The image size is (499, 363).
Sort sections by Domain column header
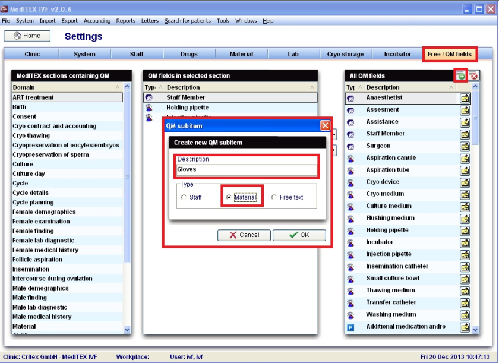67,87
